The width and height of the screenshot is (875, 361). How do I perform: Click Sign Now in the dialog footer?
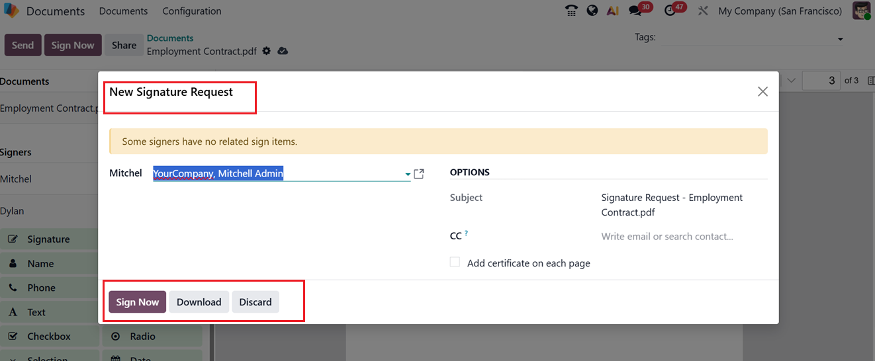click(137, 302)
